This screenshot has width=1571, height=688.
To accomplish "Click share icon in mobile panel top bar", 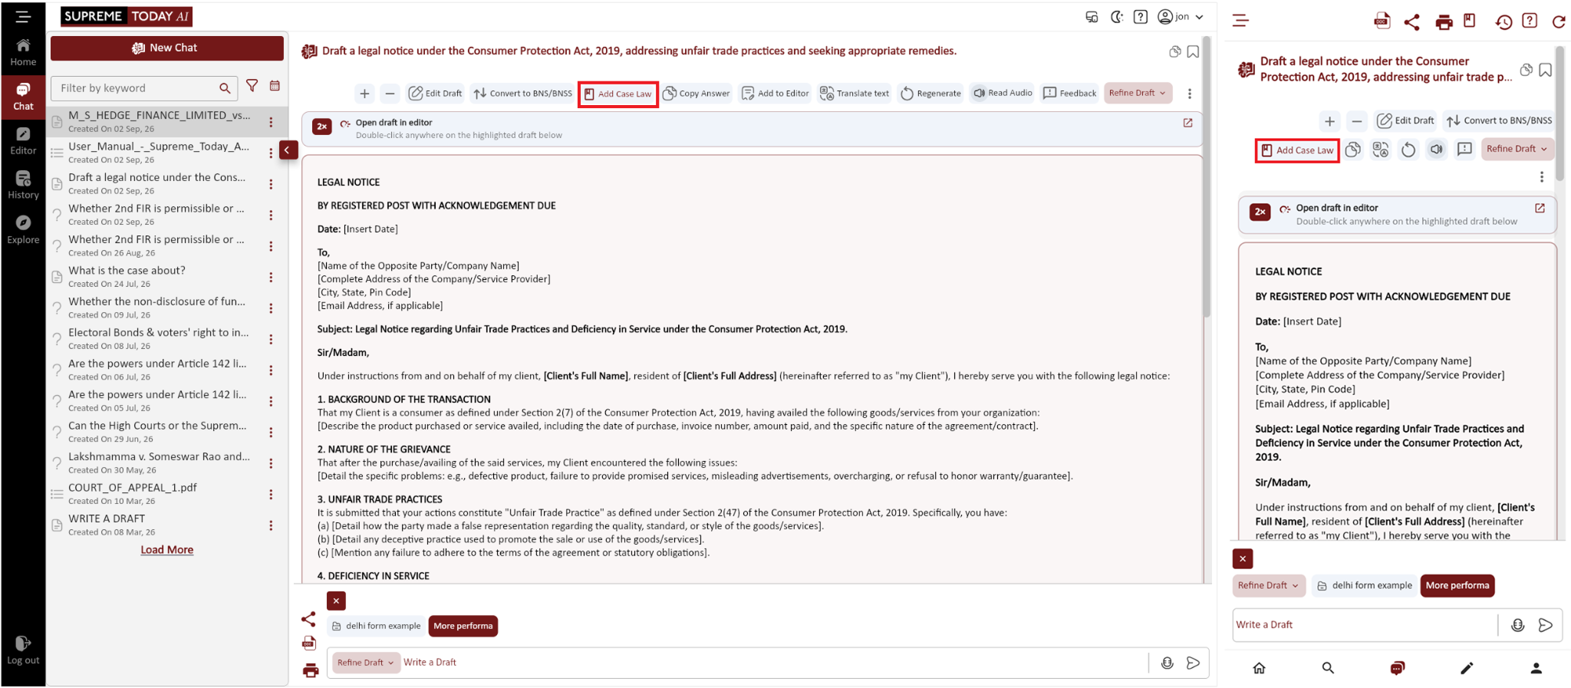I will [x=1411, y=21].
